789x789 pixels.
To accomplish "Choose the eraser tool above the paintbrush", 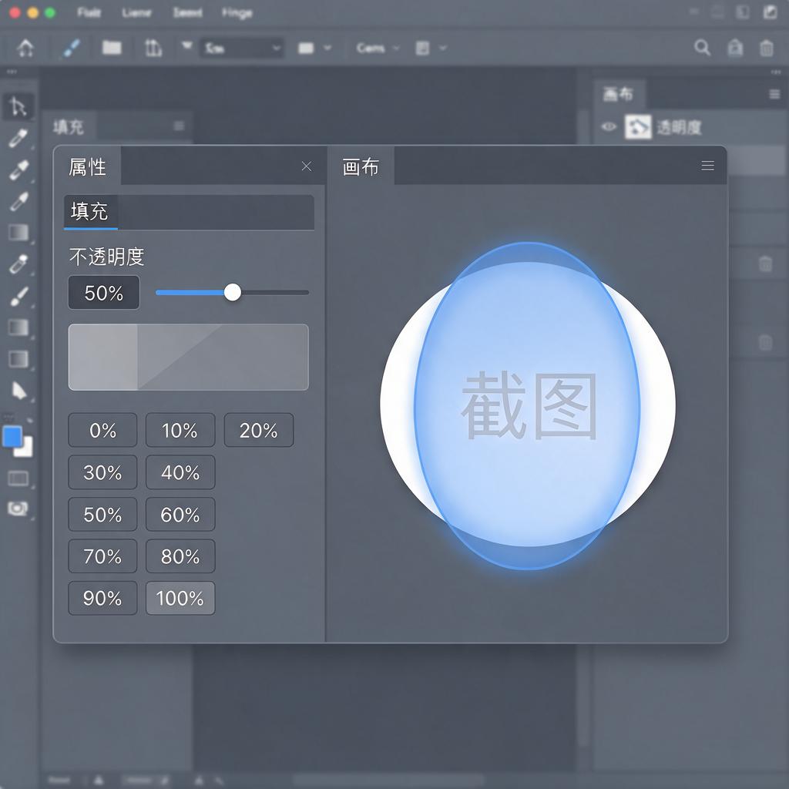I will (18, 264).
